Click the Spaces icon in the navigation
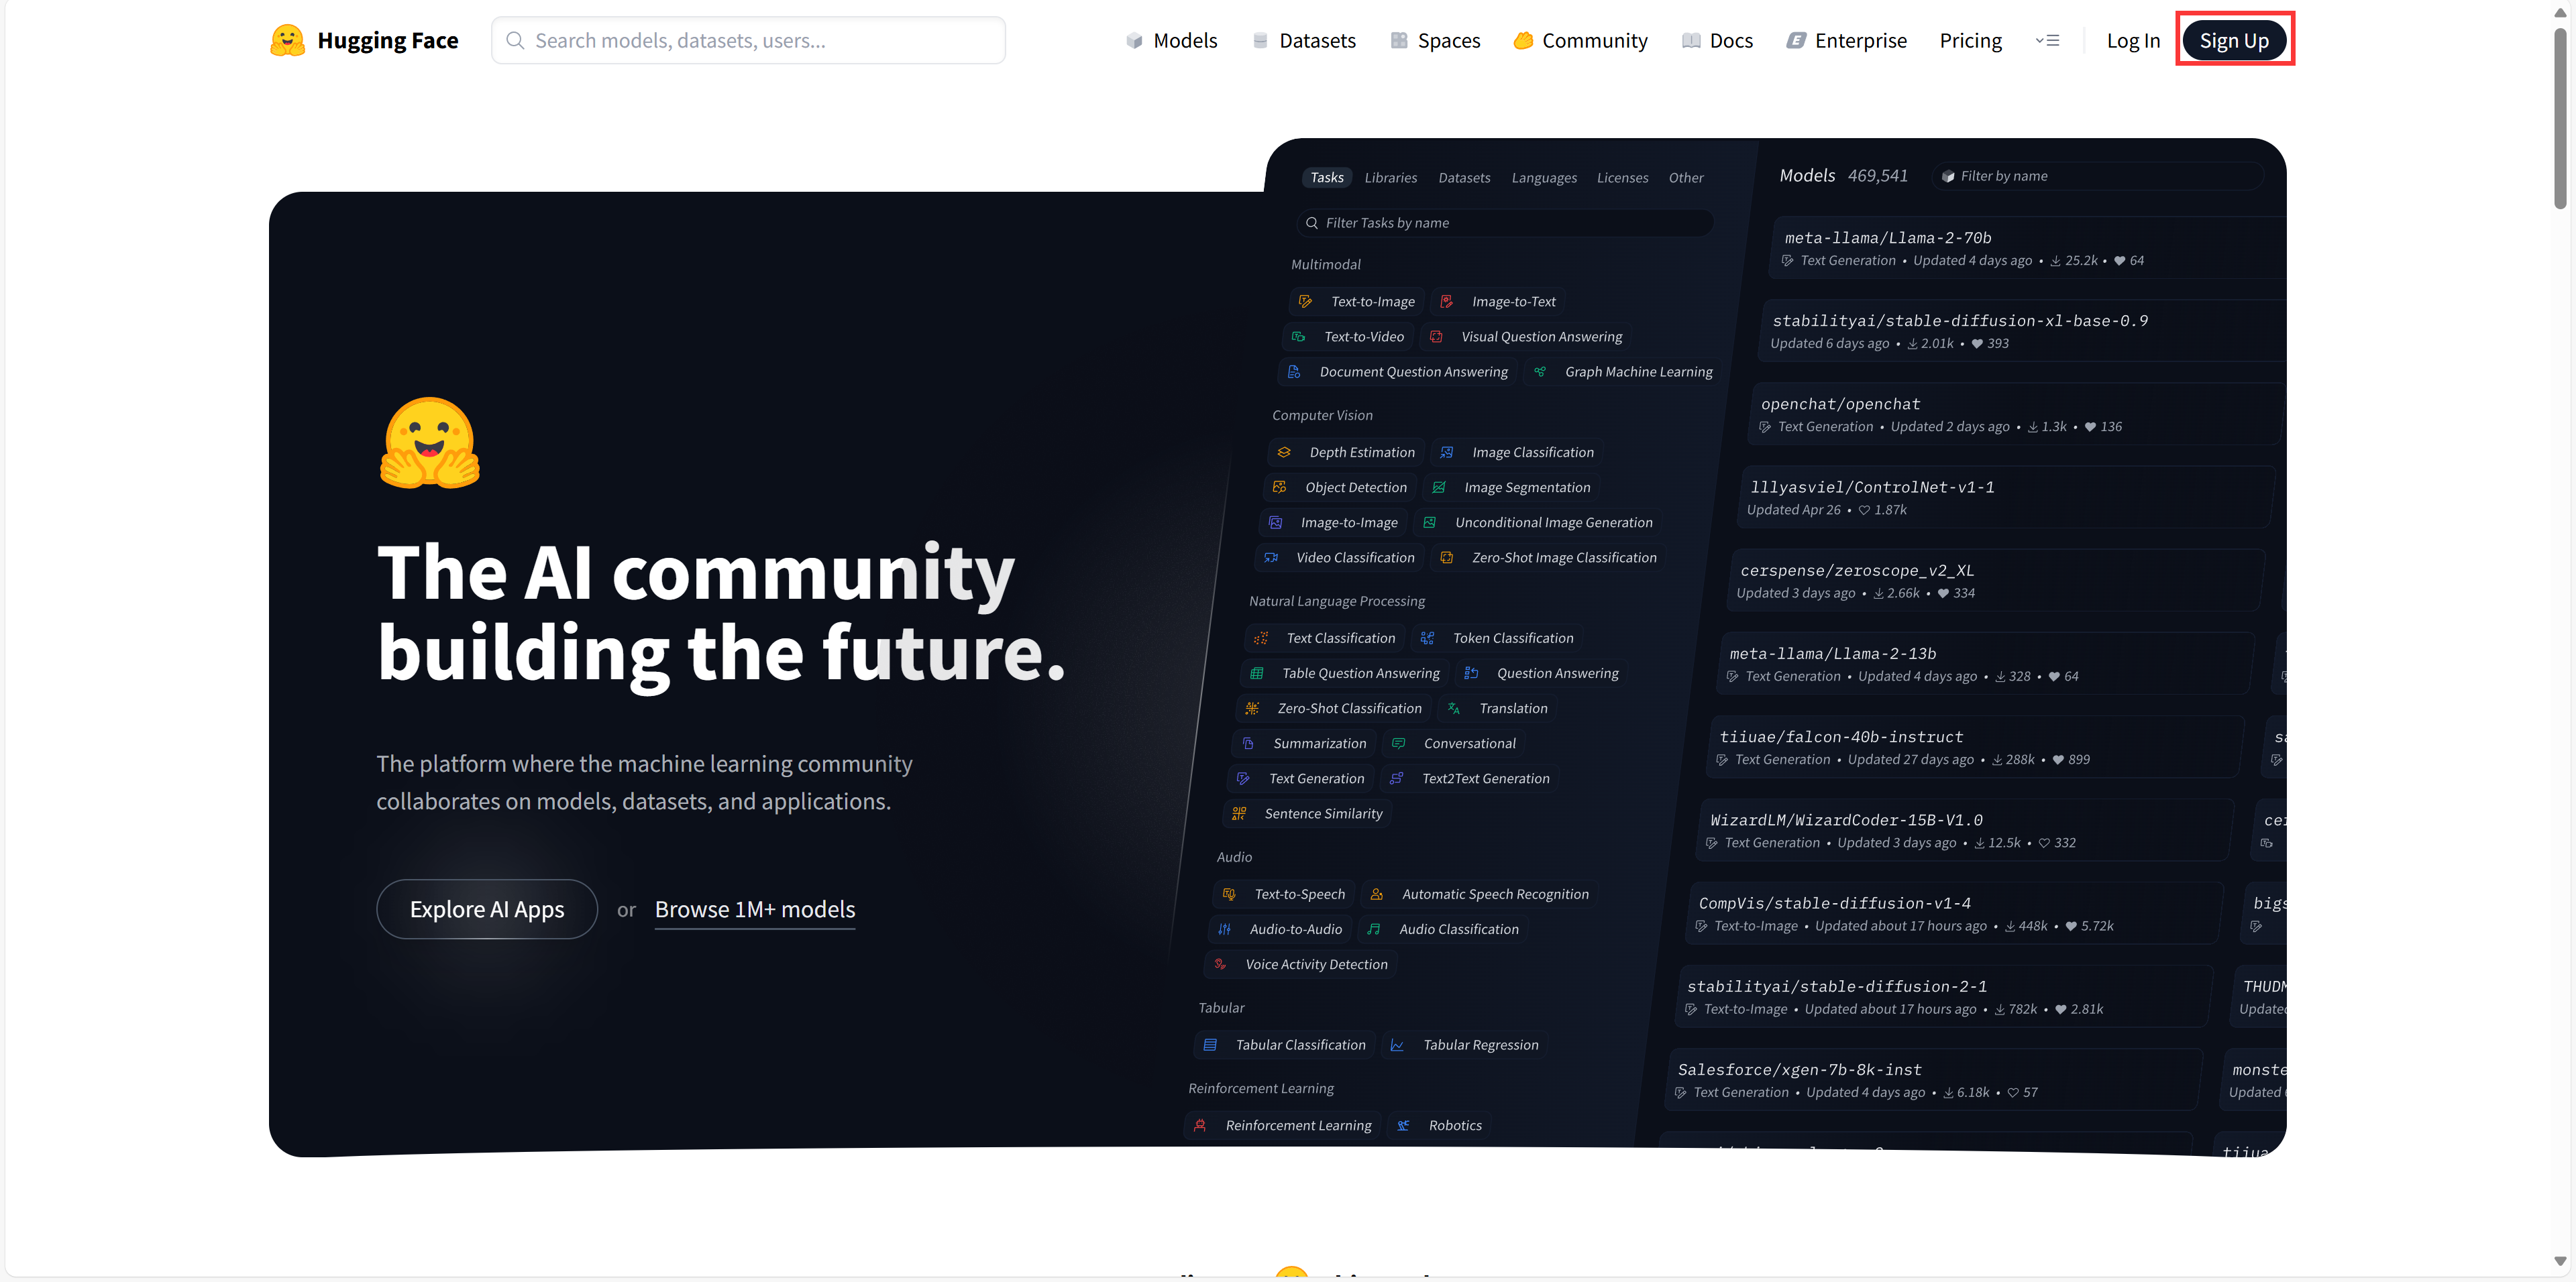This screenshot has width=2576, height=1282. click(1398, 41)
